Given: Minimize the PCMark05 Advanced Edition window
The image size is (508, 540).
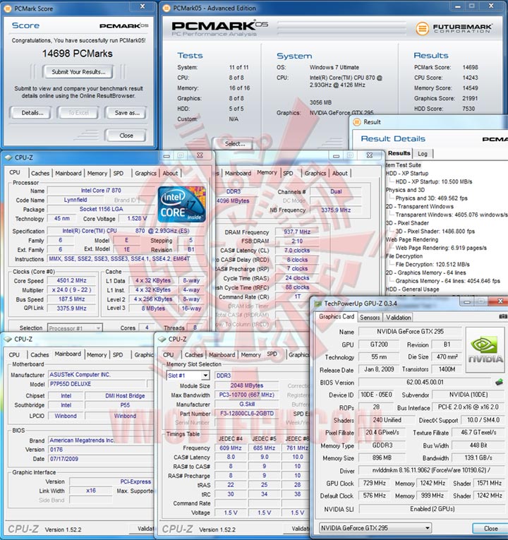Looking at the screenshot, I should (x=457, y=6).
